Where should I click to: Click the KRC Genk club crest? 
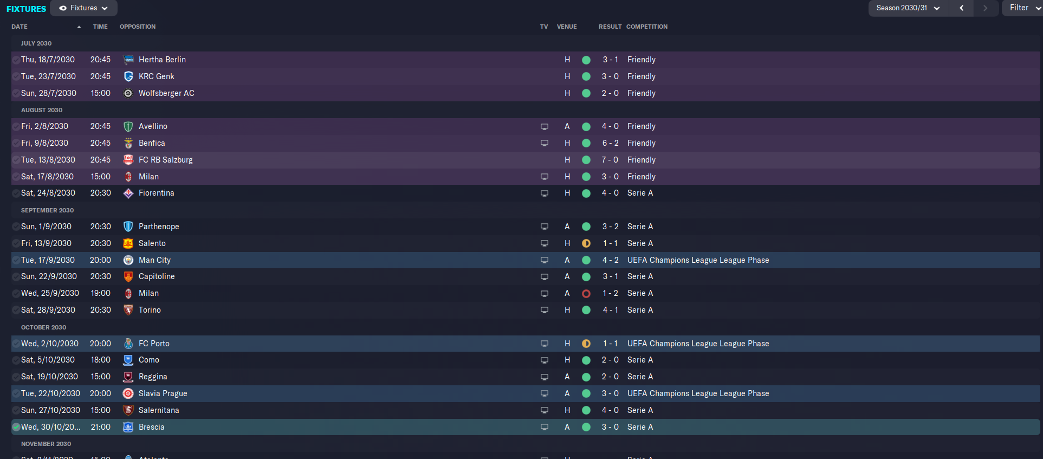click(x=128, y=76)
